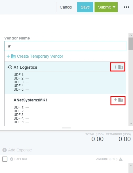Tick the select-all expenses checkbox
133x173 pixels.
coord(5,159)
